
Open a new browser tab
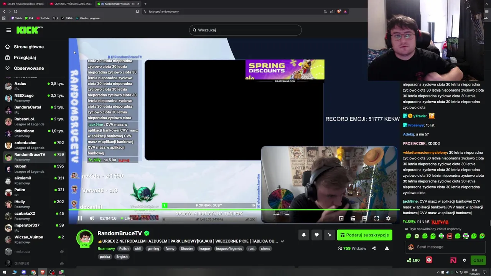coord(145,3)
